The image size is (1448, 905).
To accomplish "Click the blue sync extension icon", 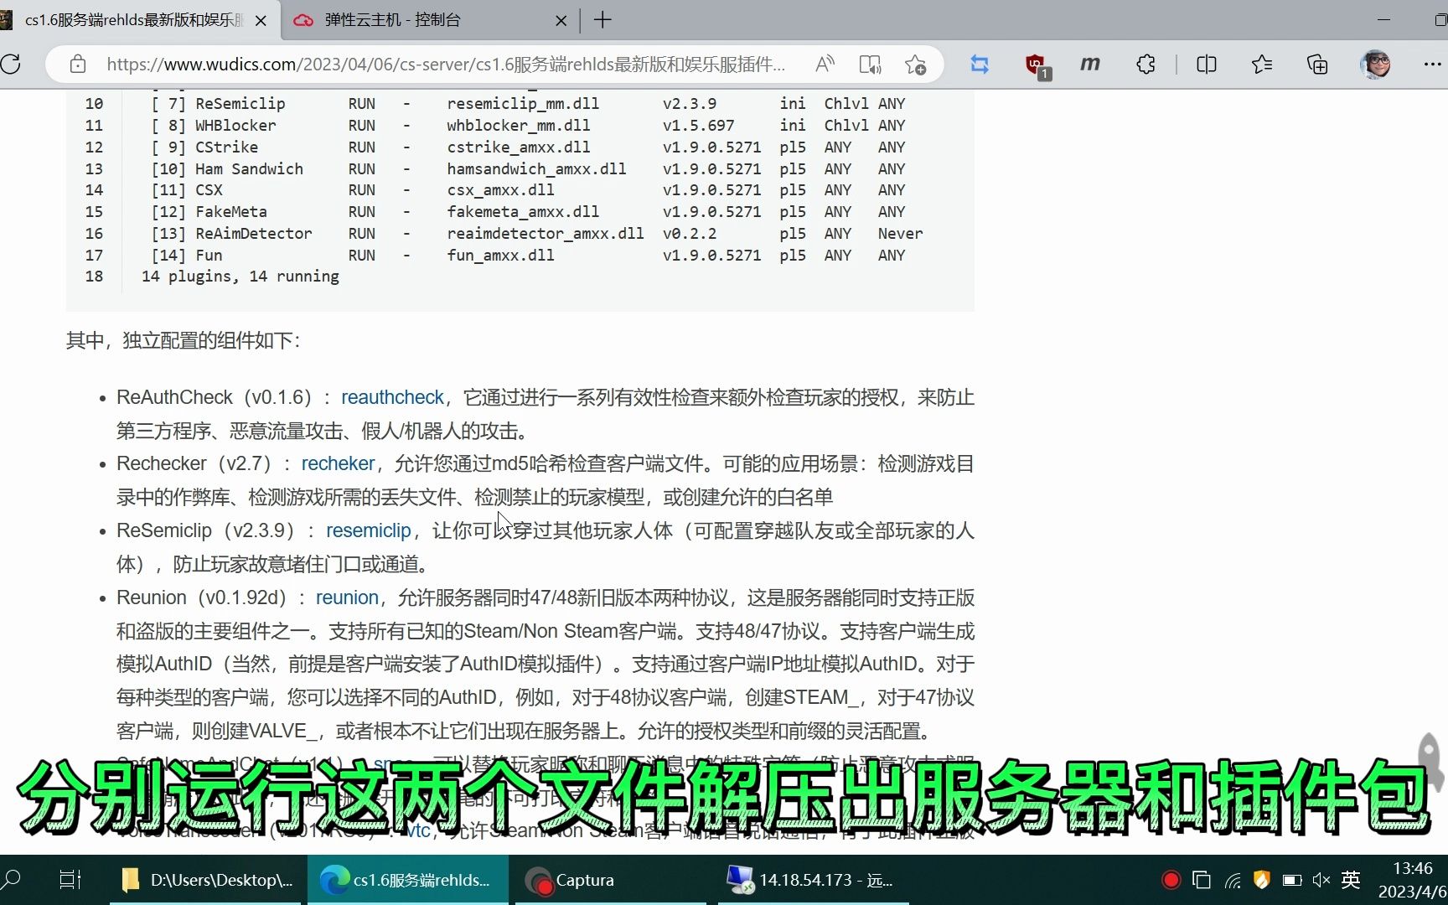I will (x=980, y=64).
